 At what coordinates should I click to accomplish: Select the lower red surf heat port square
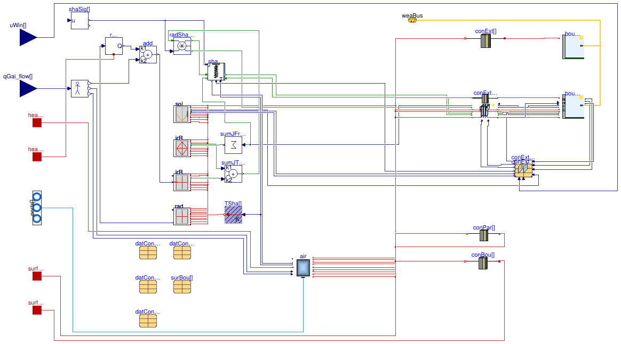37,310
